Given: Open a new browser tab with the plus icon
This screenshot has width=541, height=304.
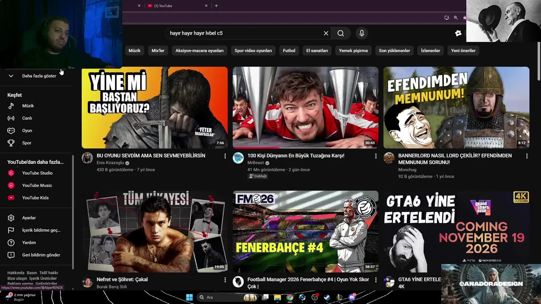Looking at the screenshot, I should pyautogui.click(x=216, y=6).
